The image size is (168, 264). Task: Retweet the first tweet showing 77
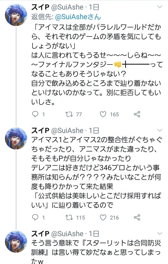pos(69,114)
